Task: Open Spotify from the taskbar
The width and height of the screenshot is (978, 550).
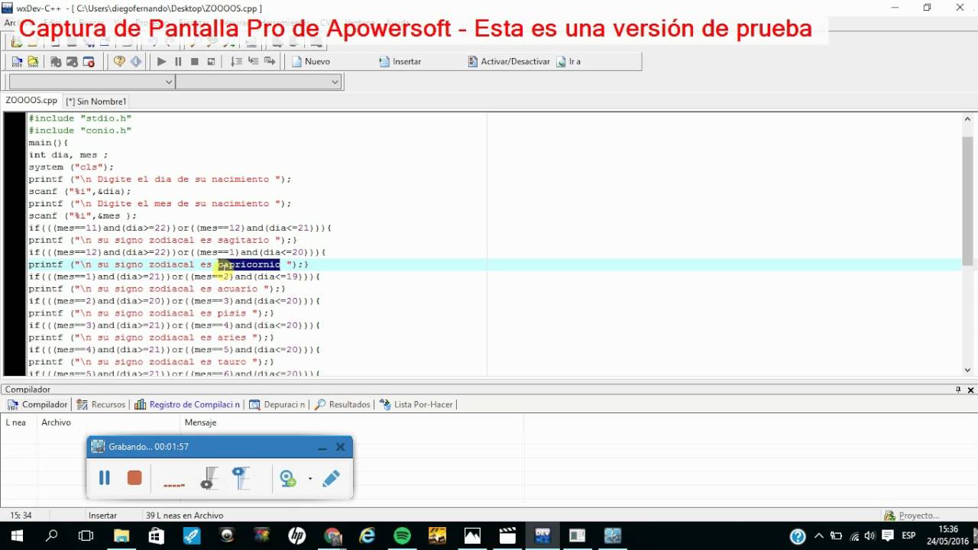Action: click(x=402, y=535)
